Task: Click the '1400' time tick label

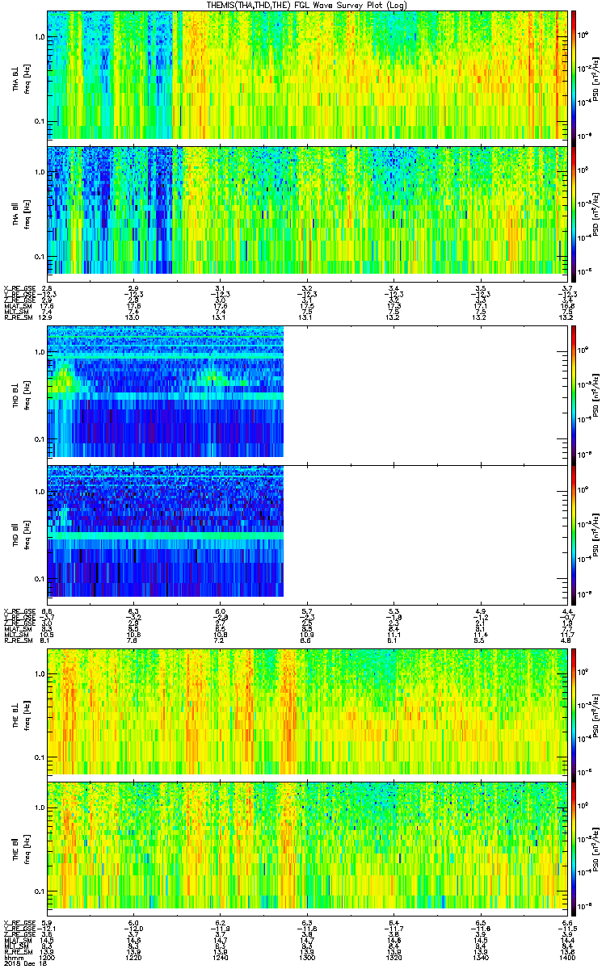Action: pos(567,957)
